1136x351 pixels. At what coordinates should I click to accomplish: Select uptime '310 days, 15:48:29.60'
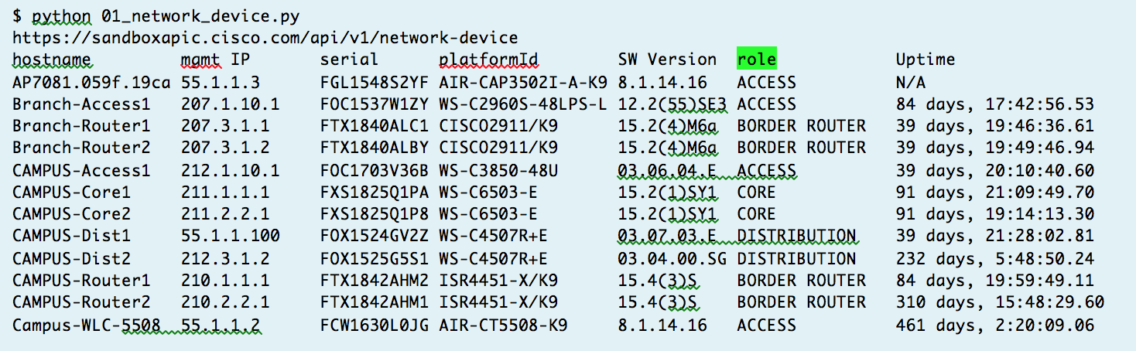[1000, 302]
